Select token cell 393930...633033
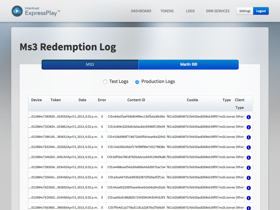Viewport: 280px width, 210px height. (x=56, y=116)
